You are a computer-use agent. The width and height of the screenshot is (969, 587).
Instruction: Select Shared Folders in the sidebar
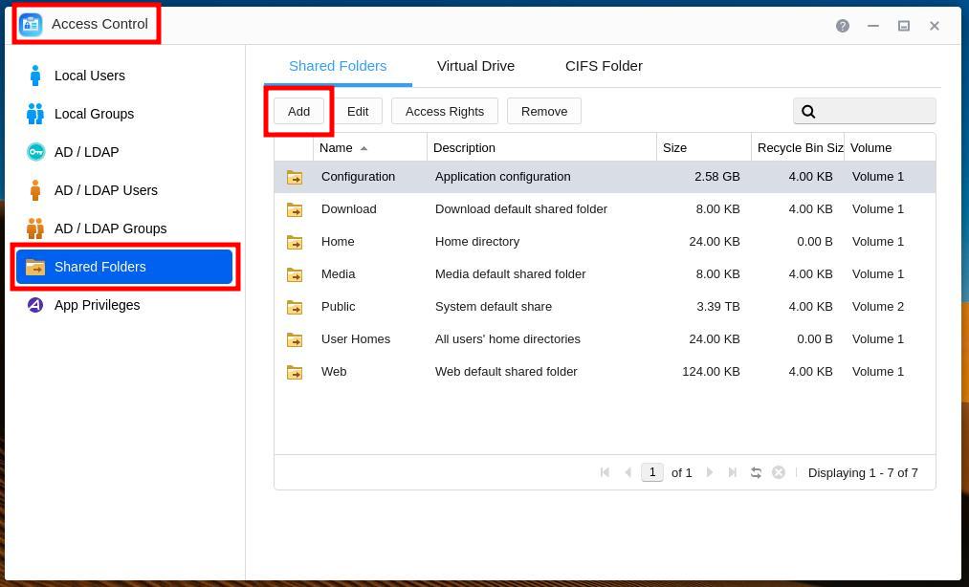[x=99, y=267]
